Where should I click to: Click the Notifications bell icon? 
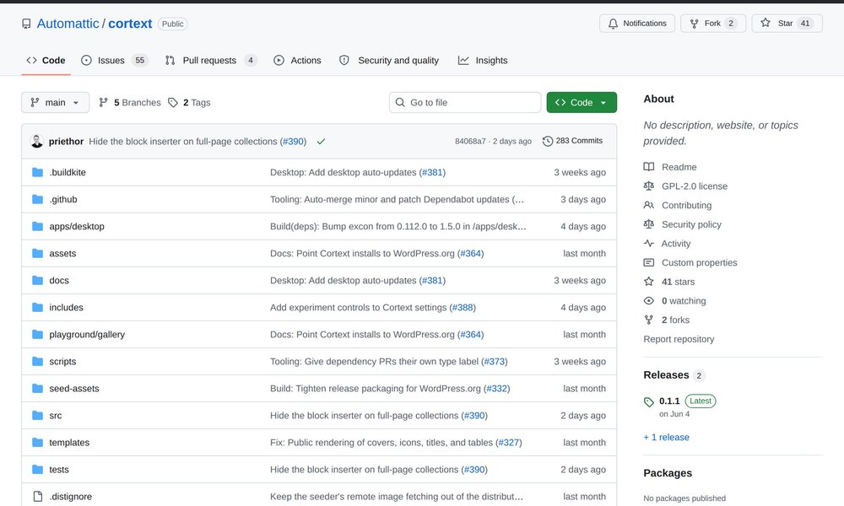coord(613,24)
